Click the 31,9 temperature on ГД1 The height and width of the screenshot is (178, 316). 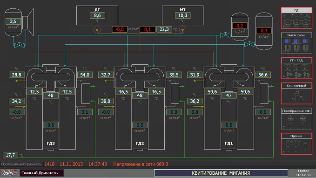195,75
